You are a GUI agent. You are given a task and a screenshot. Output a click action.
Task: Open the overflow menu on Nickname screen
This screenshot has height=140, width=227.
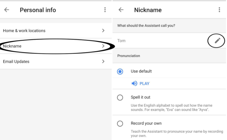click(x=220, y=10)
